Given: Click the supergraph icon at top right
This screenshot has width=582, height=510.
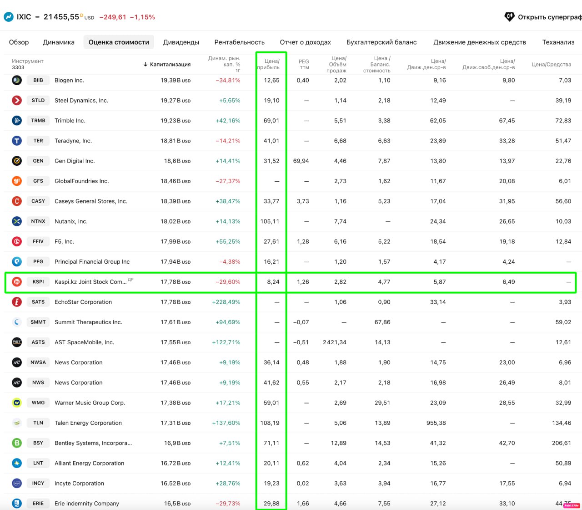Looking at the screenshot, I should [510, 17].
